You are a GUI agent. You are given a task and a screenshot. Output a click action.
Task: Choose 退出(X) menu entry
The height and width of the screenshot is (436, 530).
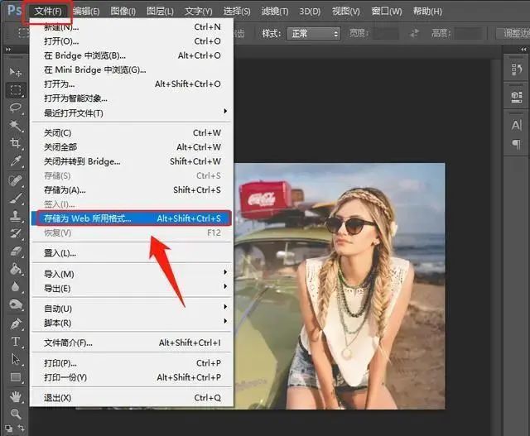click(132, 397)
